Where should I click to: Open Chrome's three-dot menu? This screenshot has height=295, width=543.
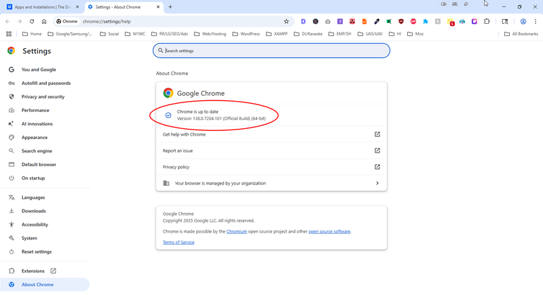536,22
